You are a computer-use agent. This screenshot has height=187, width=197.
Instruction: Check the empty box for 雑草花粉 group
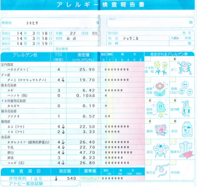[x=147, y=79]
